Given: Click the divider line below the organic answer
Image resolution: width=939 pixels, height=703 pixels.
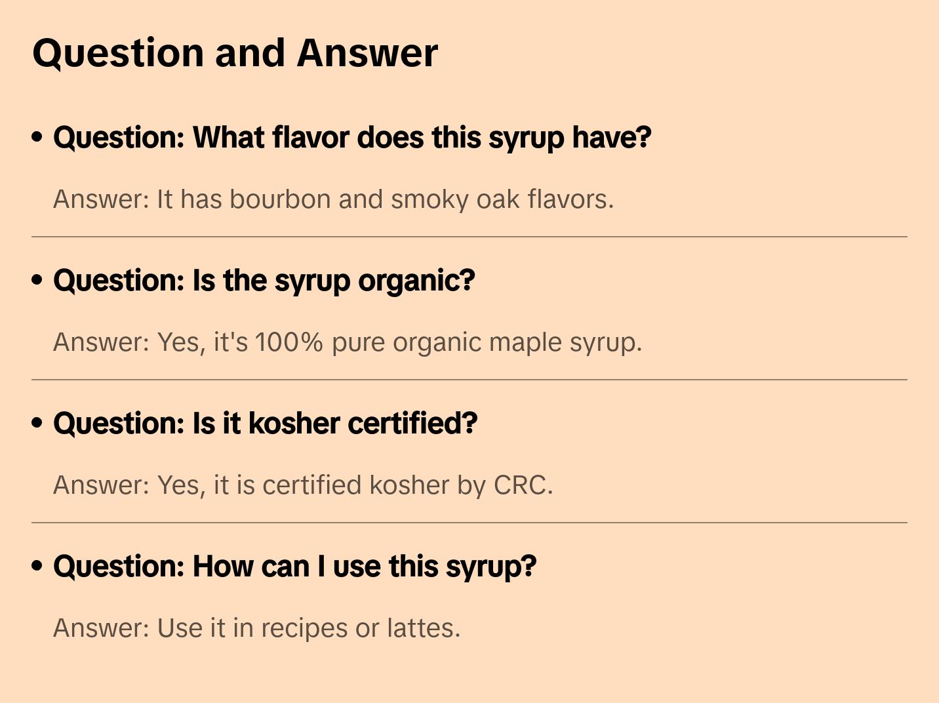Looking at the screenshot, I should (470, 380).
